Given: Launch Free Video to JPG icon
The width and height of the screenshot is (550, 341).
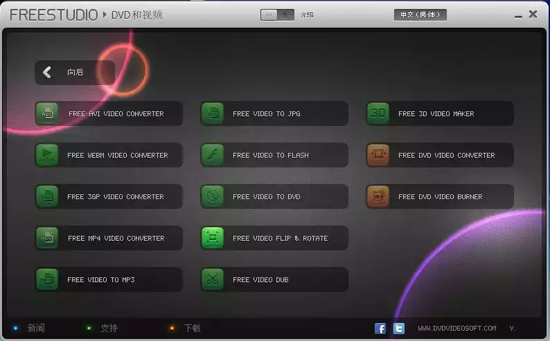Looking at the screenshot, I should tap(213, 113).
